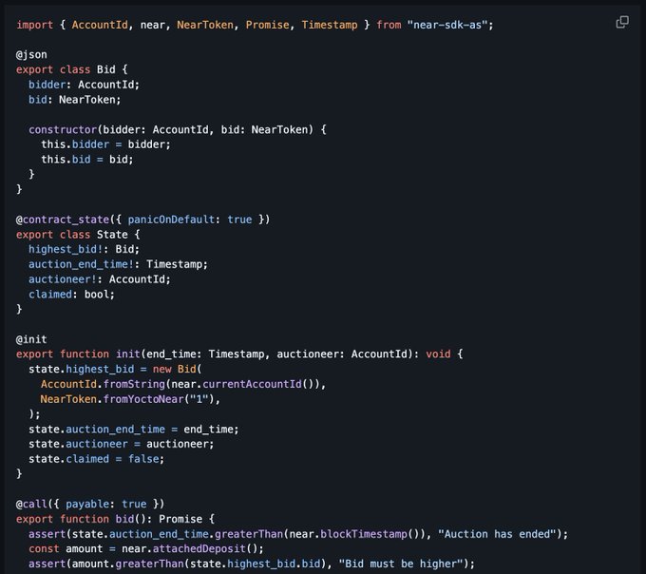Click the "near-sdk-as" import string
The image size is (646, 574).
pyautogui.click(x=447, y=25)
